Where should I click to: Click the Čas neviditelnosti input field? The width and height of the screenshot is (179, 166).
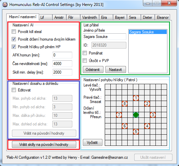62,64
